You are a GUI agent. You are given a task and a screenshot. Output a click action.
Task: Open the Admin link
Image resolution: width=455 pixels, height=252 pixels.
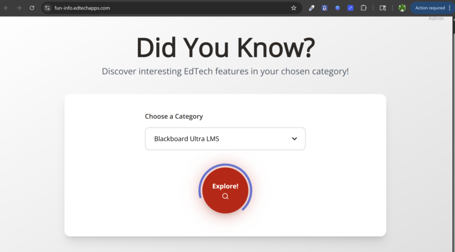click(436, 19)
